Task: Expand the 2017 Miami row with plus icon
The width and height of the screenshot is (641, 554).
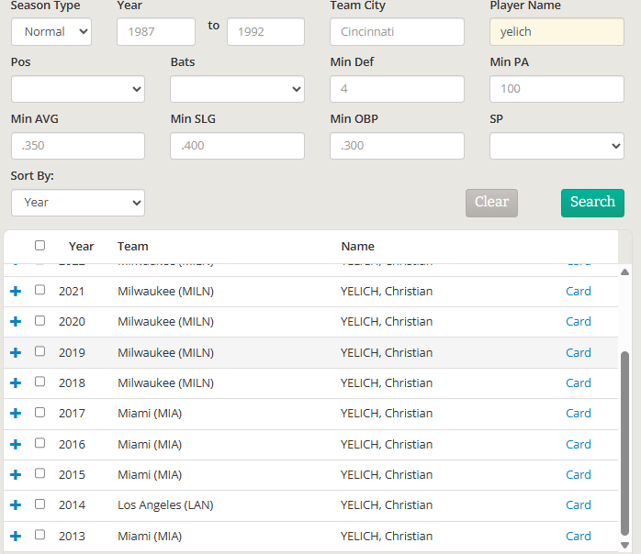Action: [x=16, y=413]
